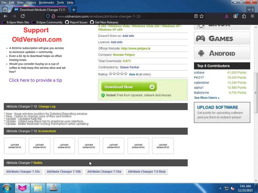258x193 pixels.
Task: Click the vertical page scrollbar thumb
Action: [256, 93]
